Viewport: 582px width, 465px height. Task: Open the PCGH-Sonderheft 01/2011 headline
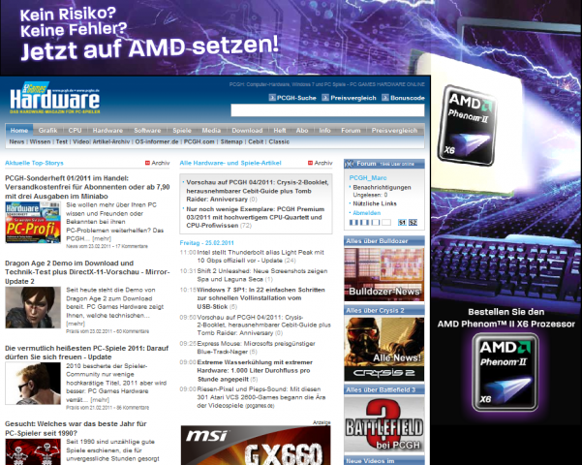[87, 187]
